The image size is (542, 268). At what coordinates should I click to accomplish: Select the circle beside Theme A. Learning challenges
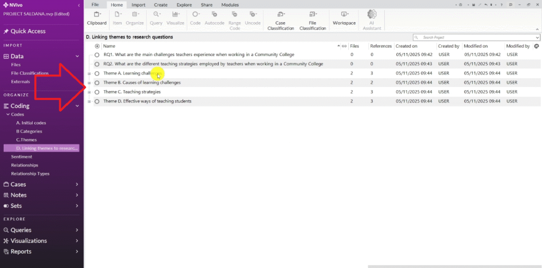coord(97,73)
